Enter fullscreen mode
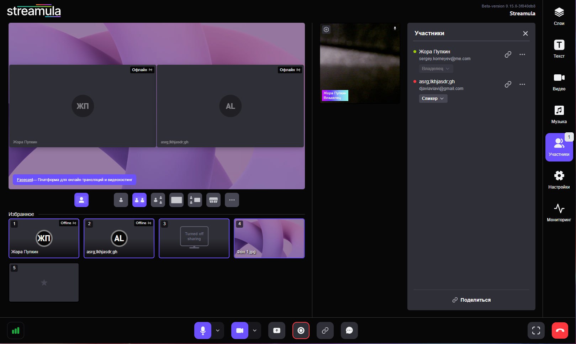The image size is (576, 344). click(x=536, y=330)
